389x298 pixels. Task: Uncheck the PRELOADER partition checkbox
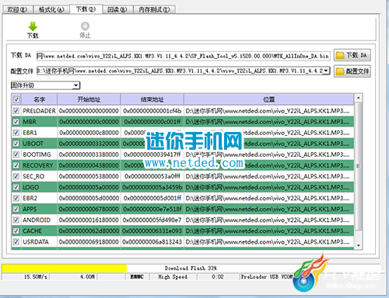coord(16,111)
